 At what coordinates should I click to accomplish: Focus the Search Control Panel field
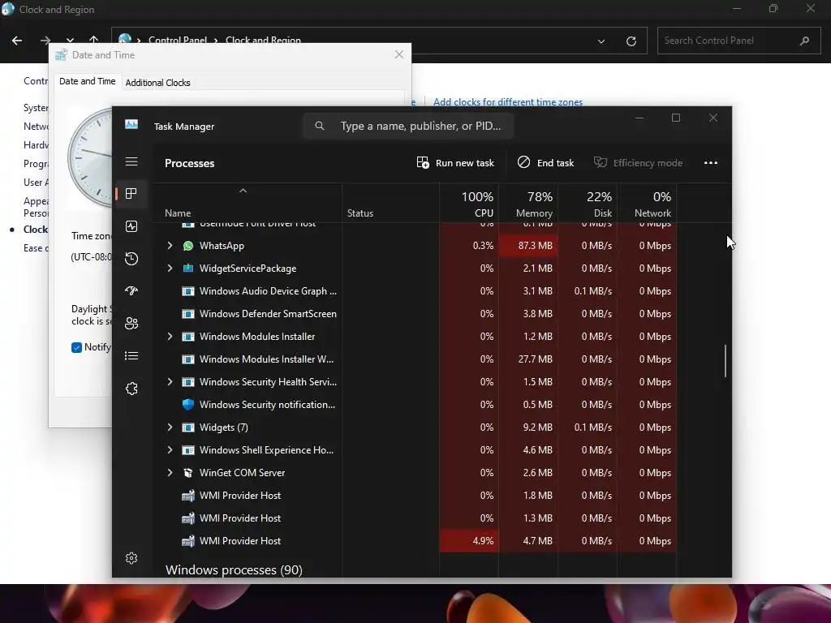tap(738, 41)
